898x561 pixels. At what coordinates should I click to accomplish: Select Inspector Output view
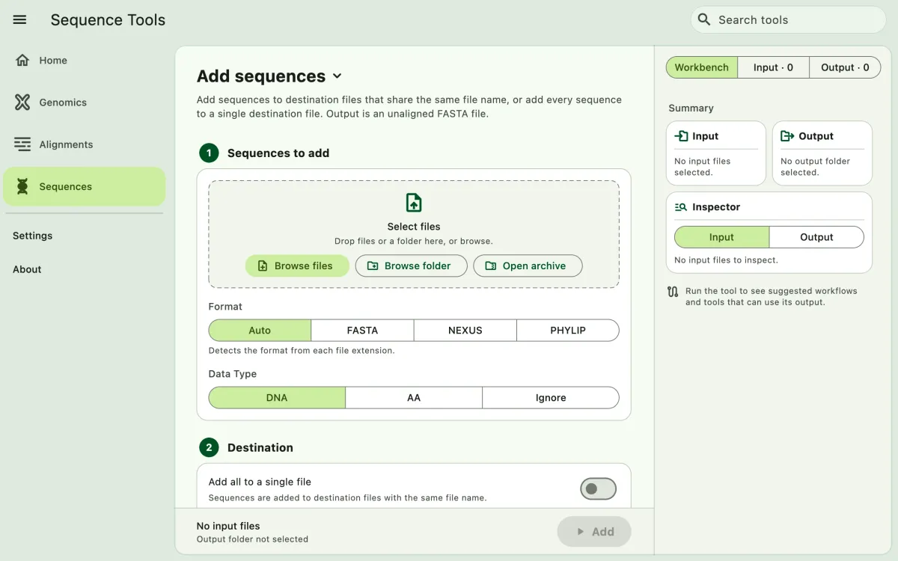[x=816, y=237]
